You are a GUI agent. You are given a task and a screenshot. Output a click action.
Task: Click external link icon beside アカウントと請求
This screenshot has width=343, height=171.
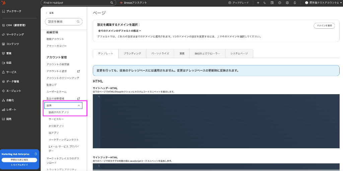coord(78,71)
